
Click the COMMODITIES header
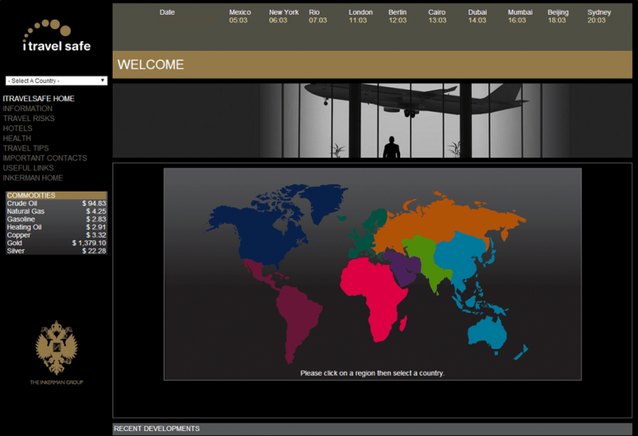click(57, 195)
